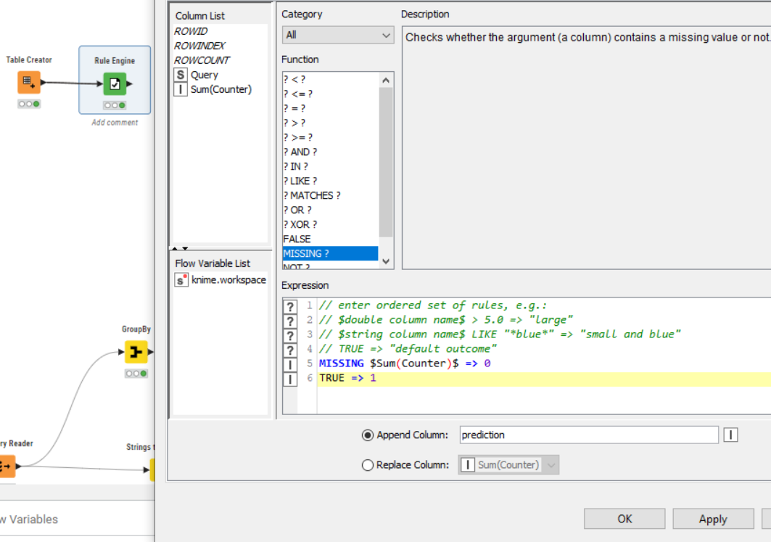Viewport: 771px width, 542px height.
Task: Click the Rule Engine node output port
Action: (x=130, y=83)
